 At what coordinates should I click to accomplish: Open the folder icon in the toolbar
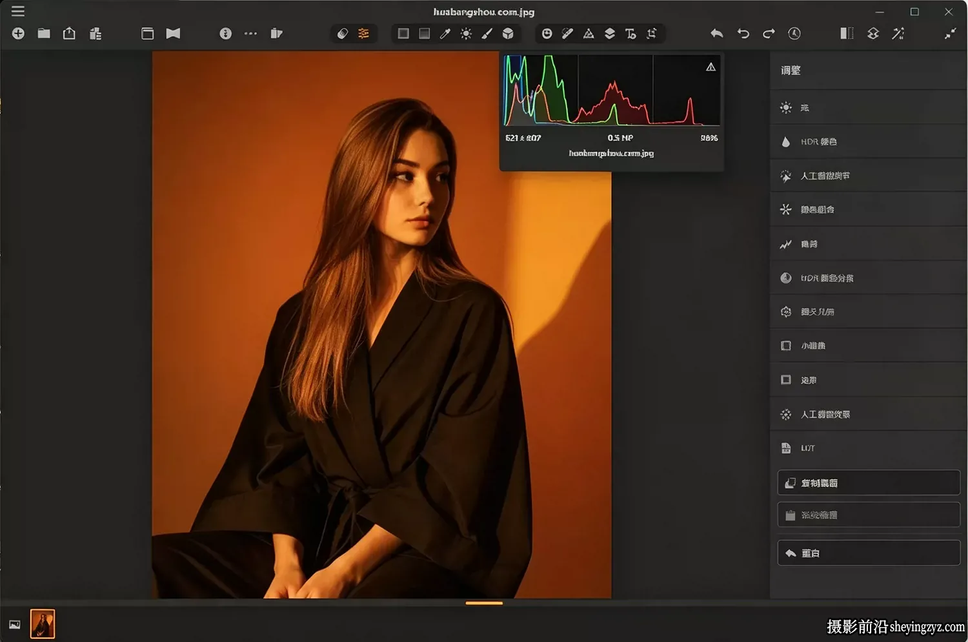click(x=44, y=34)
